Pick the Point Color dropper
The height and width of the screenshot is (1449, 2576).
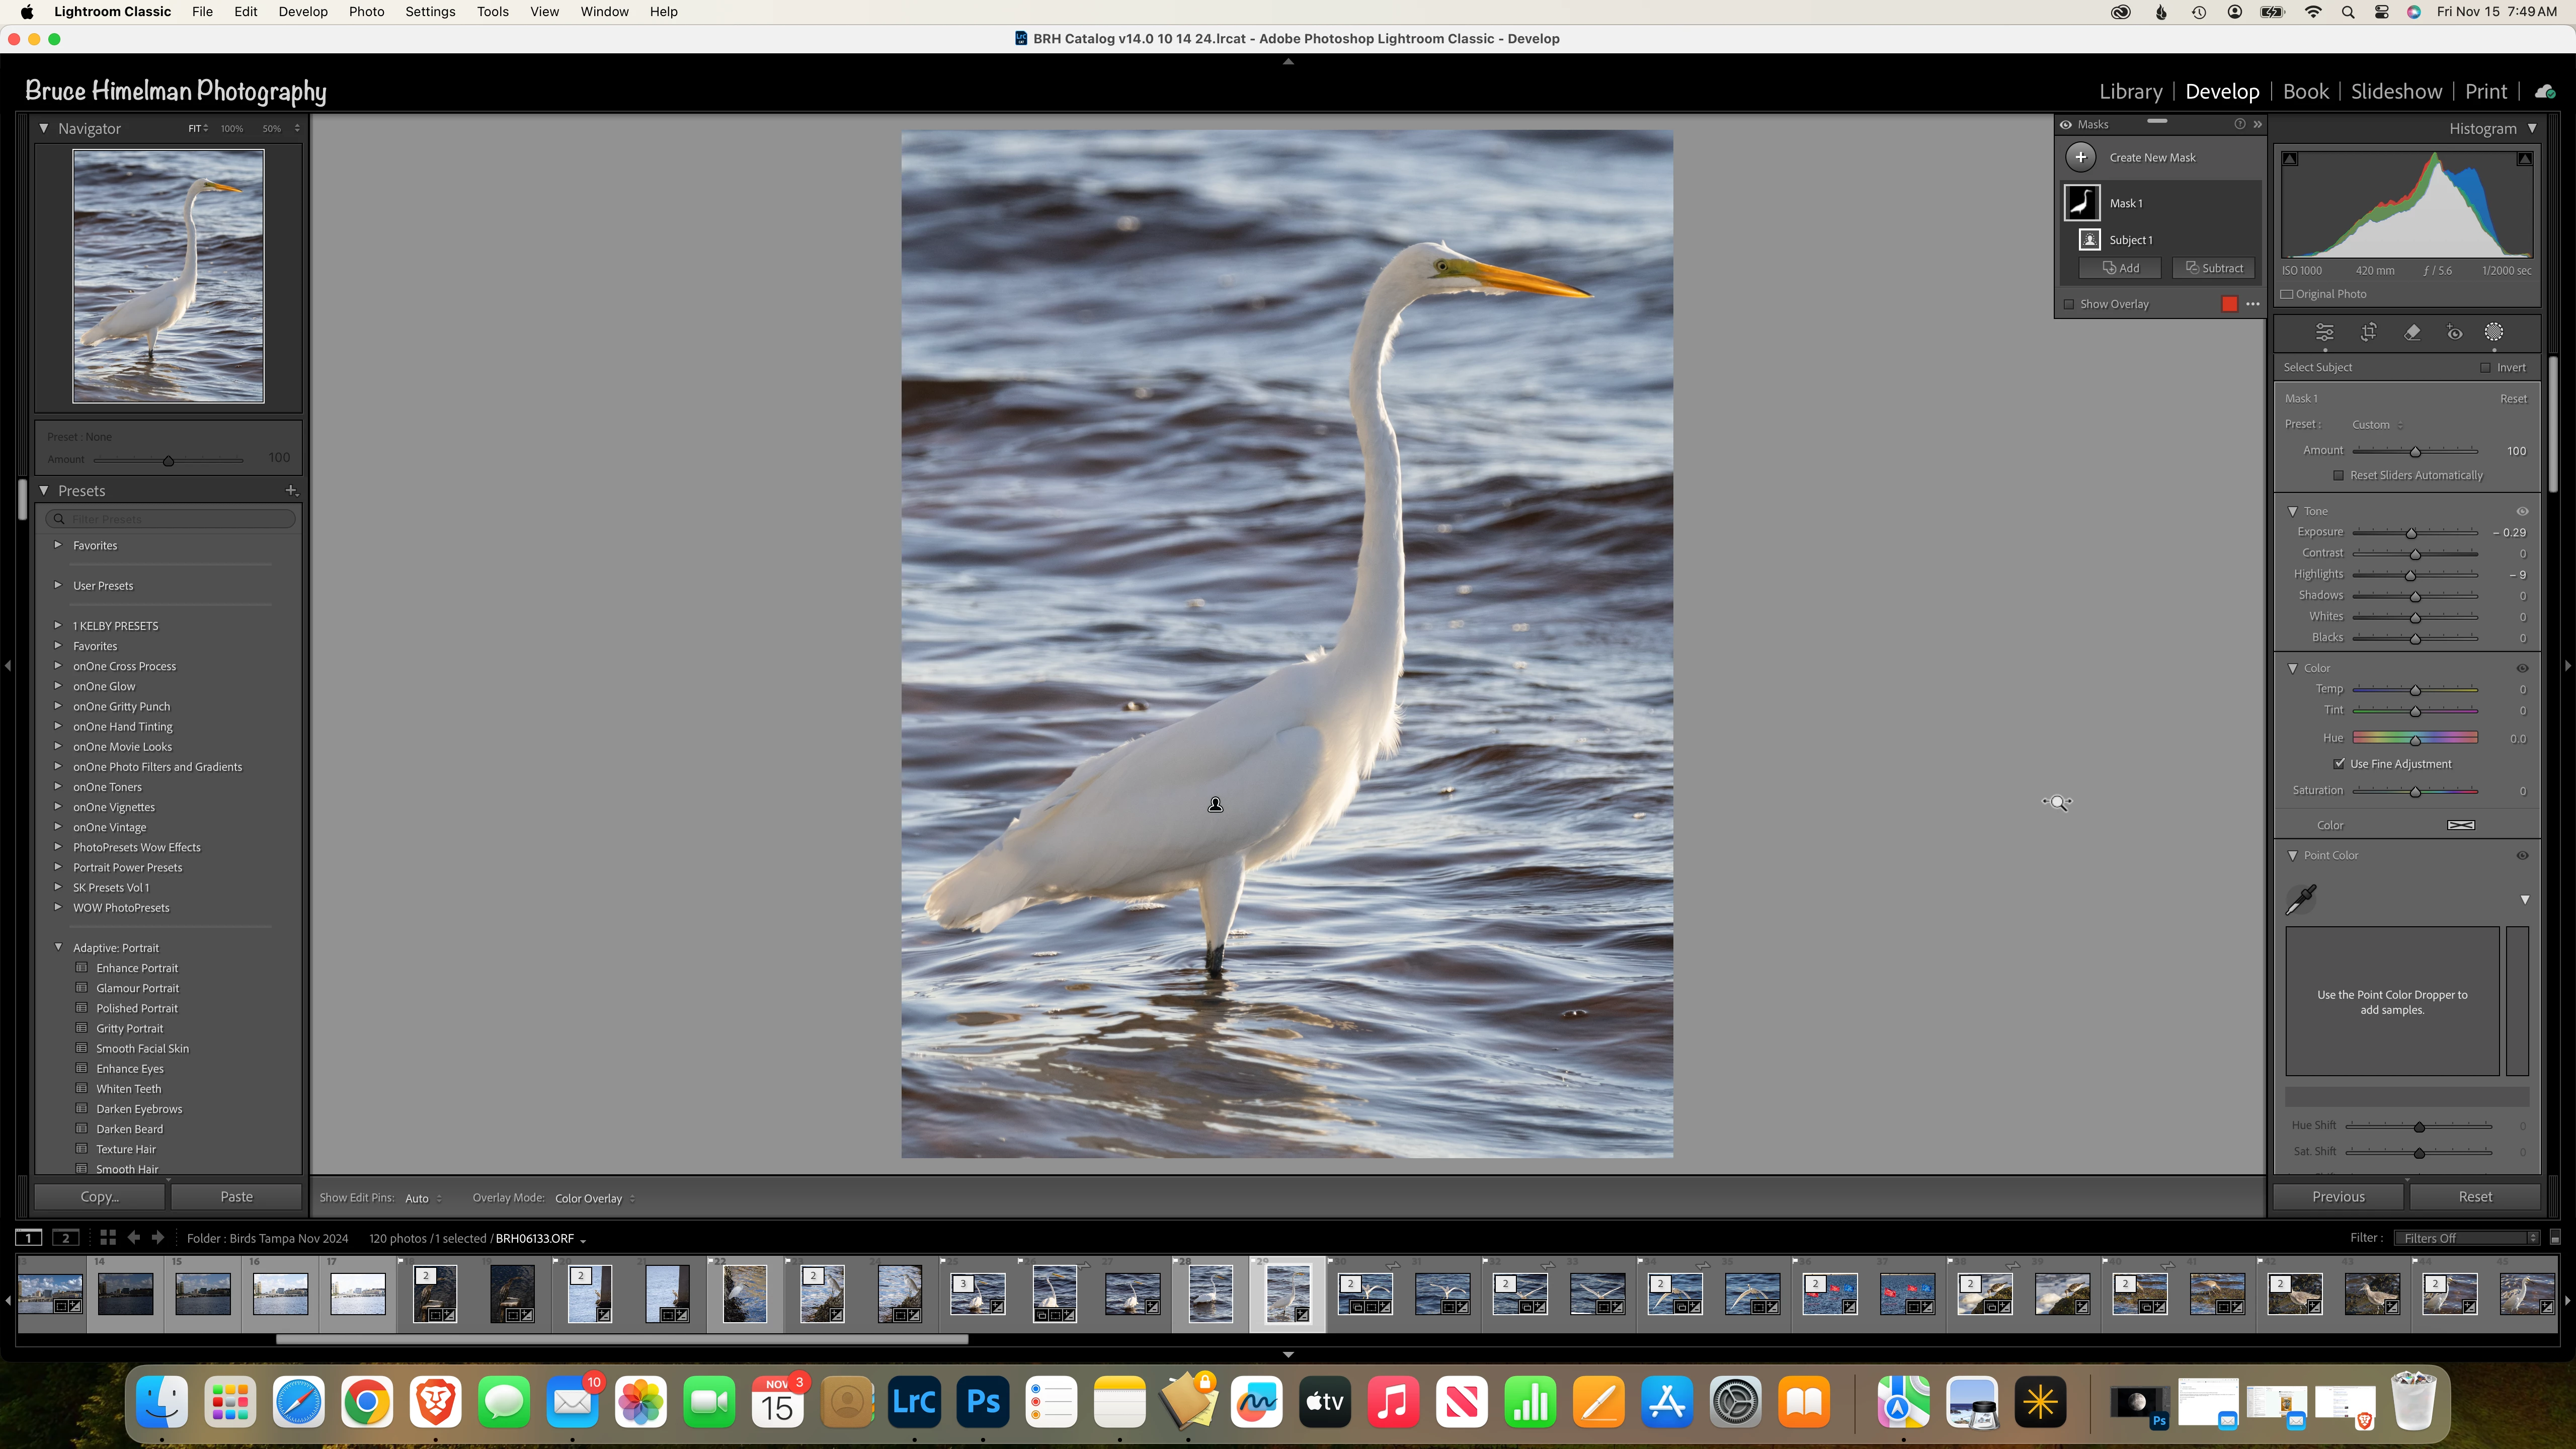[2301, 899]
